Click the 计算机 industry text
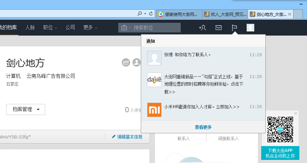Viewport: 307px width, 163px height. point(13,76)
